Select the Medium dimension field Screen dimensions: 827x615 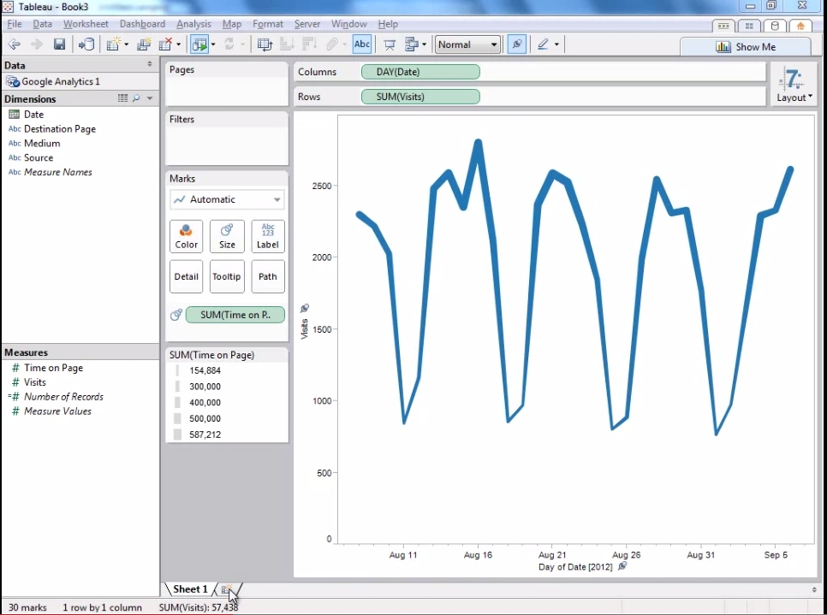point(42,144)
